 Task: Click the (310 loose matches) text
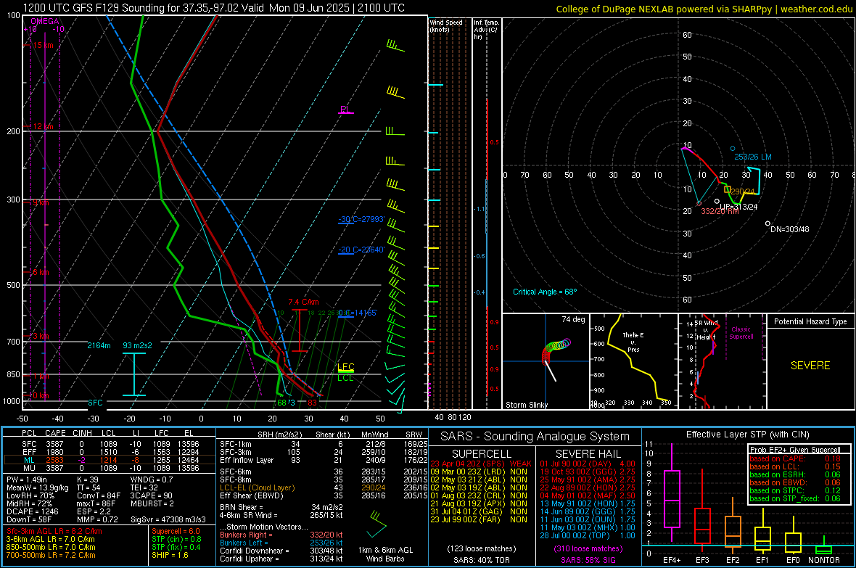point(588,548)
